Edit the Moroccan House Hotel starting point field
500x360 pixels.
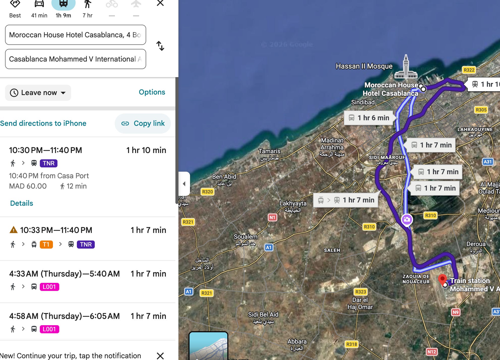coord(76,35)
